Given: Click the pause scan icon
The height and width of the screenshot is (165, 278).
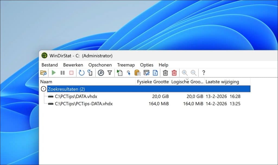Looking at the screenshot, I should [x=63, y=73].
